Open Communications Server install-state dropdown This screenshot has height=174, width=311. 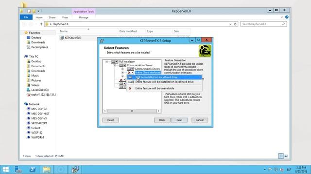pyautogui.click(x=122, y=65)
